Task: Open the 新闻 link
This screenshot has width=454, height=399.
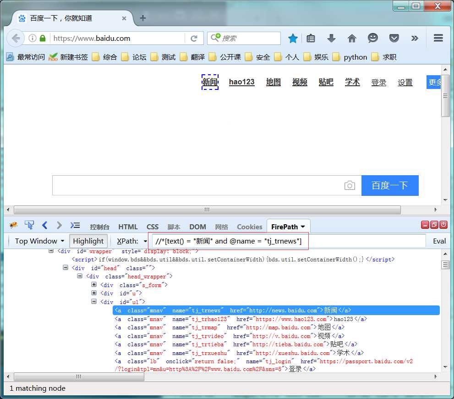Action: coord(210,82)
